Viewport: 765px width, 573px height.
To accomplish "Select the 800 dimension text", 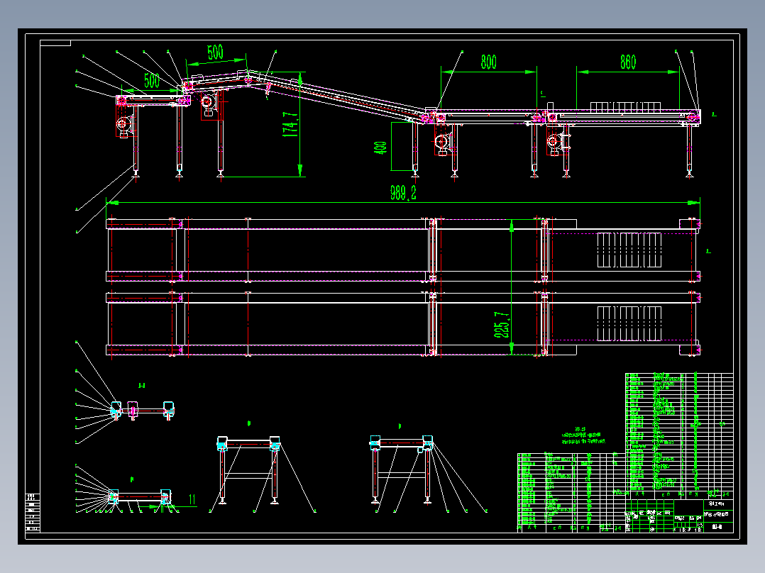I will (x=488, y=62).
